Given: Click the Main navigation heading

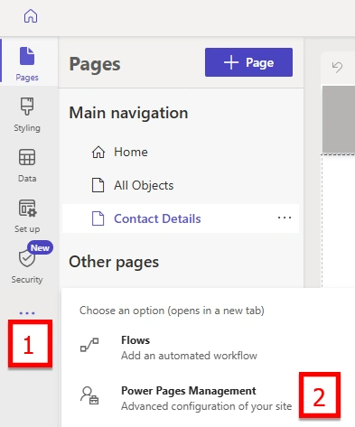Looking at the screenshot, I should pos(128,113).
